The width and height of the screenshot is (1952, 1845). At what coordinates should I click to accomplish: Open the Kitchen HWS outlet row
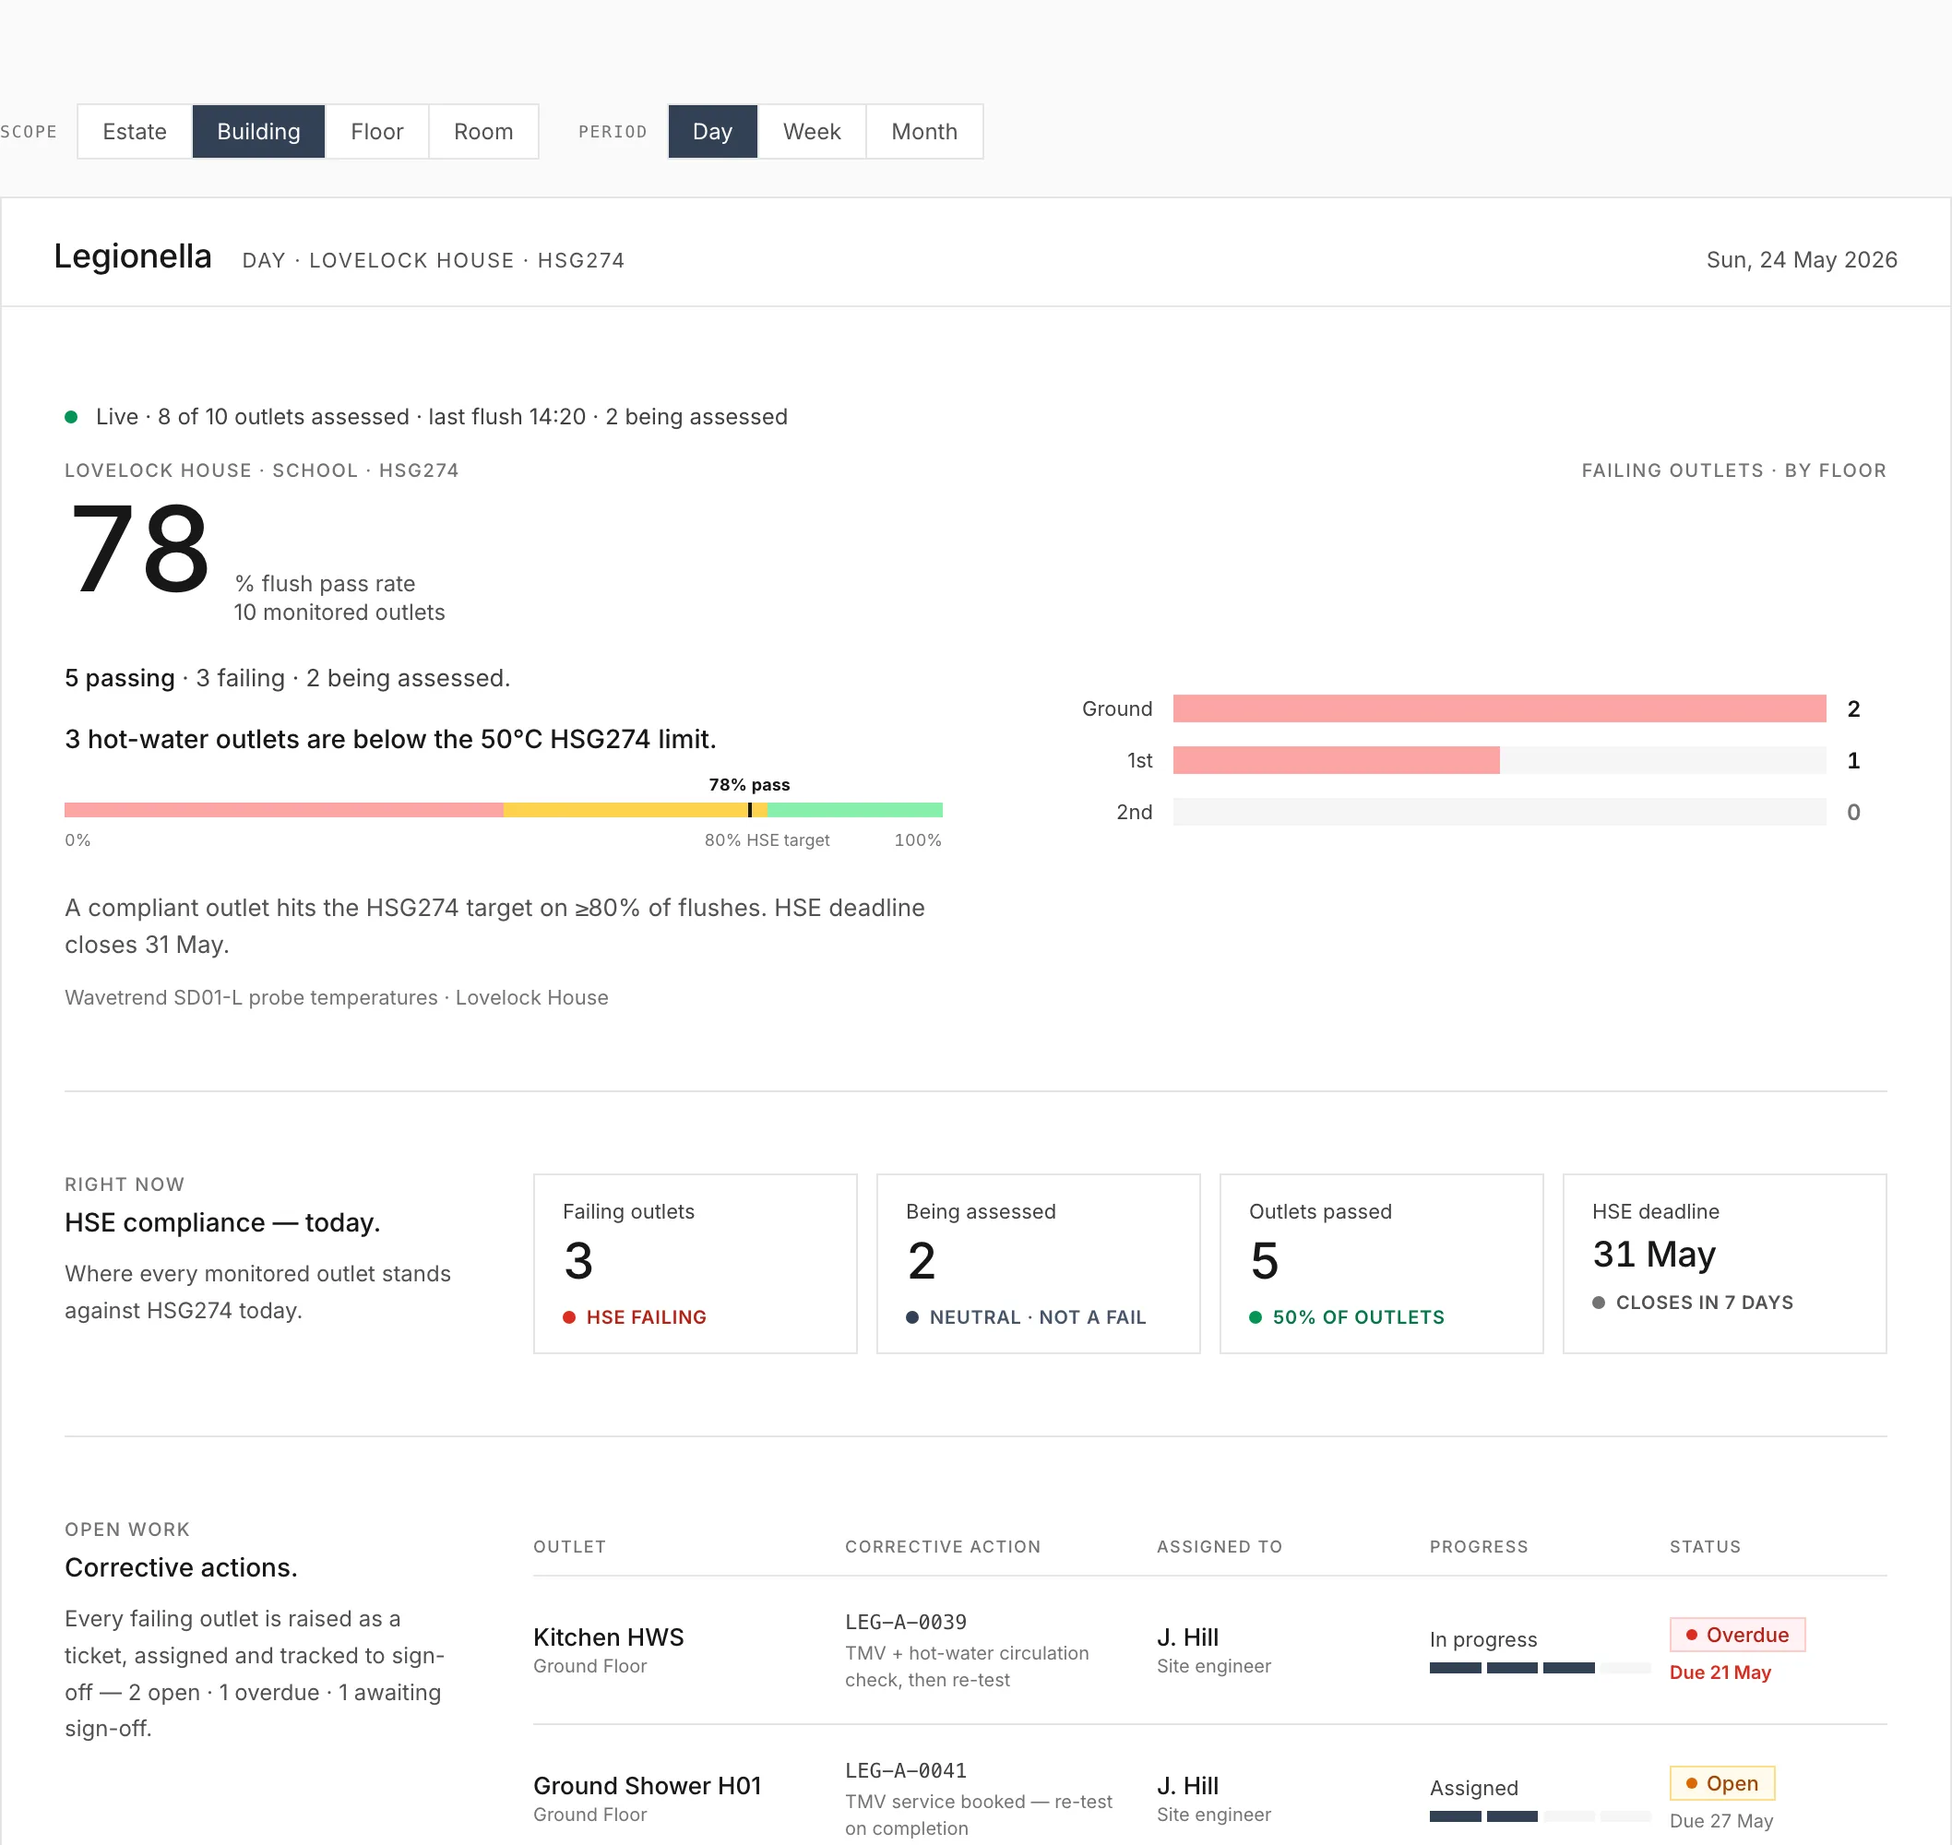coord(1209,1650)
